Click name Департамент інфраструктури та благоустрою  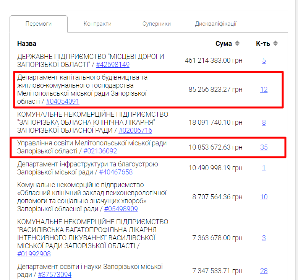click(x=87, y=164)
